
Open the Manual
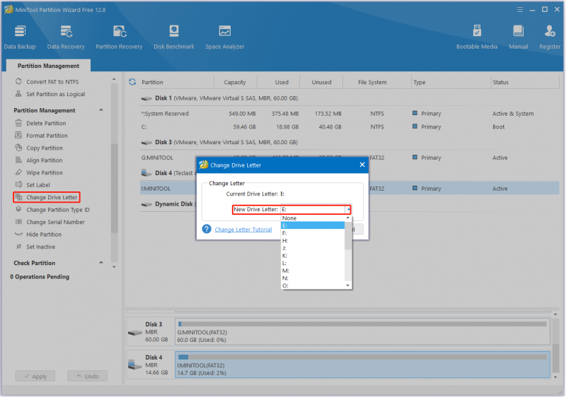[x=519, y=37]
